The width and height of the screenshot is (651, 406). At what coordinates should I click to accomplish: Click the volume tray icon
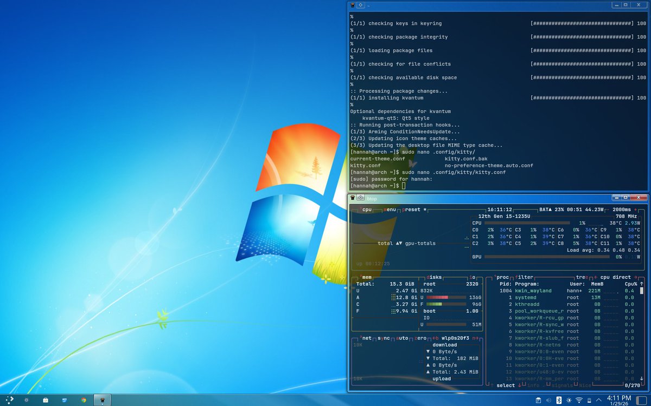[x=548, y=400]
